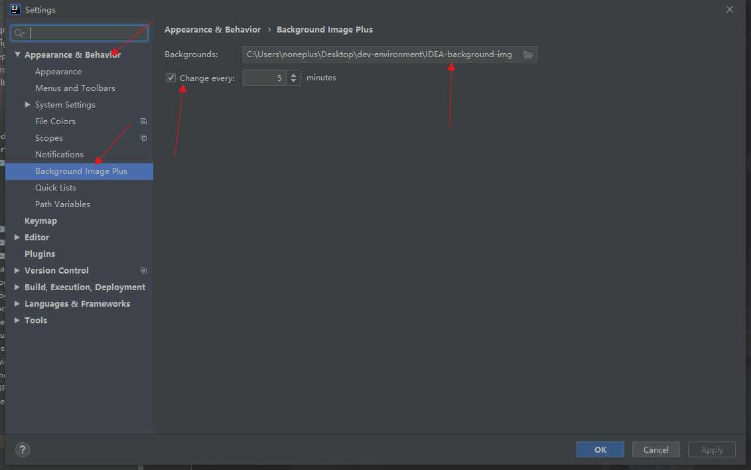The width and height of the screenshot is (751, 470).
Task: Focus the settings search field
Action: click(80, 33)
